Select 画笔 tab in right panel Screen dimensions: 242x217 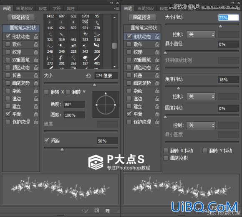(x=128, y=8)
